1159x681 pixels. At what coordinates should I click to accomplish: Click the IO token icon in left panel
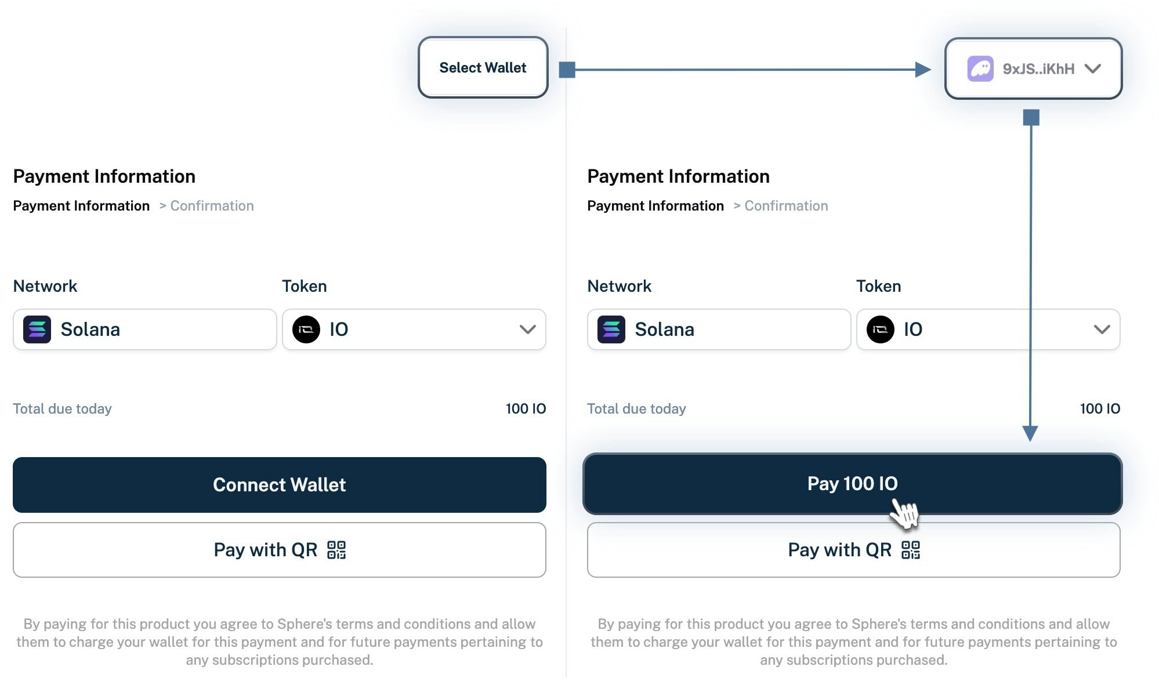point(306,329)
